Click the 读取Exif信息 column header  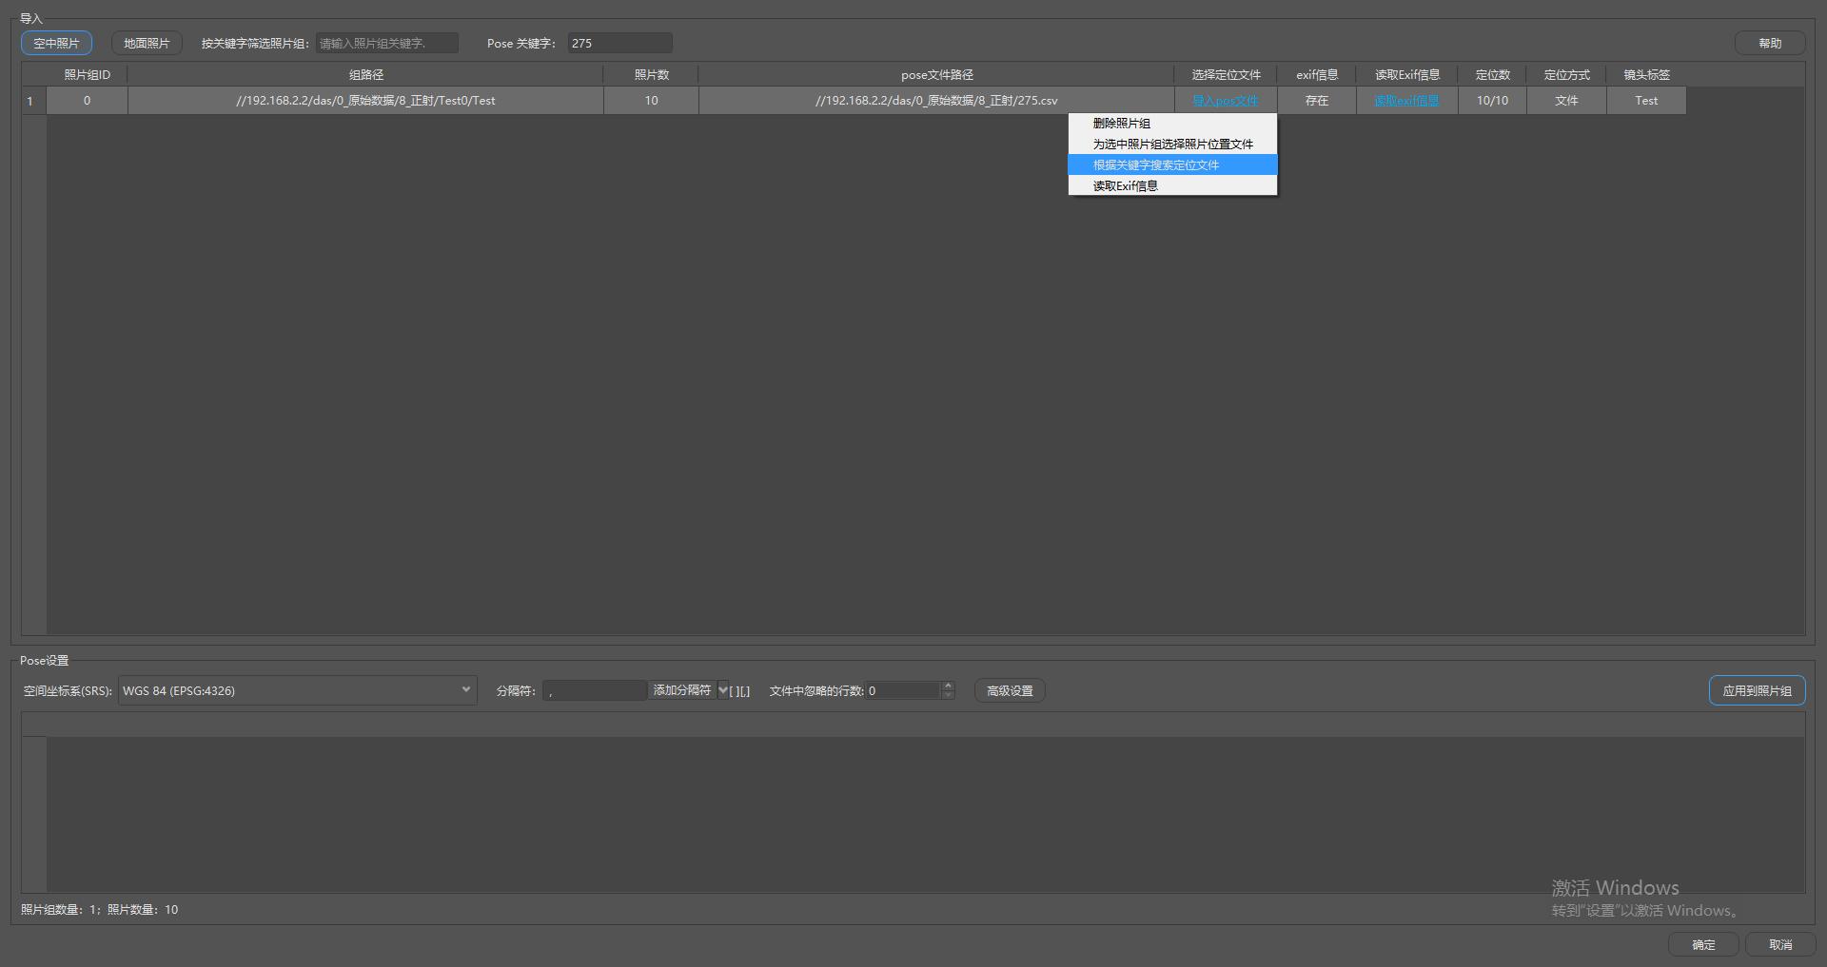(1407, 74)
